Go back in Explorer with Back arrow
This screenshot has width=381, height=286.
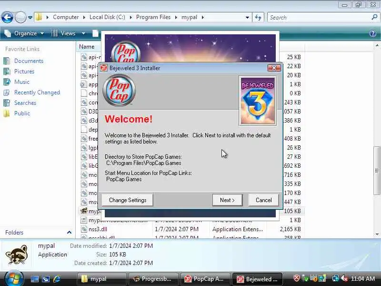click(7, 17)
